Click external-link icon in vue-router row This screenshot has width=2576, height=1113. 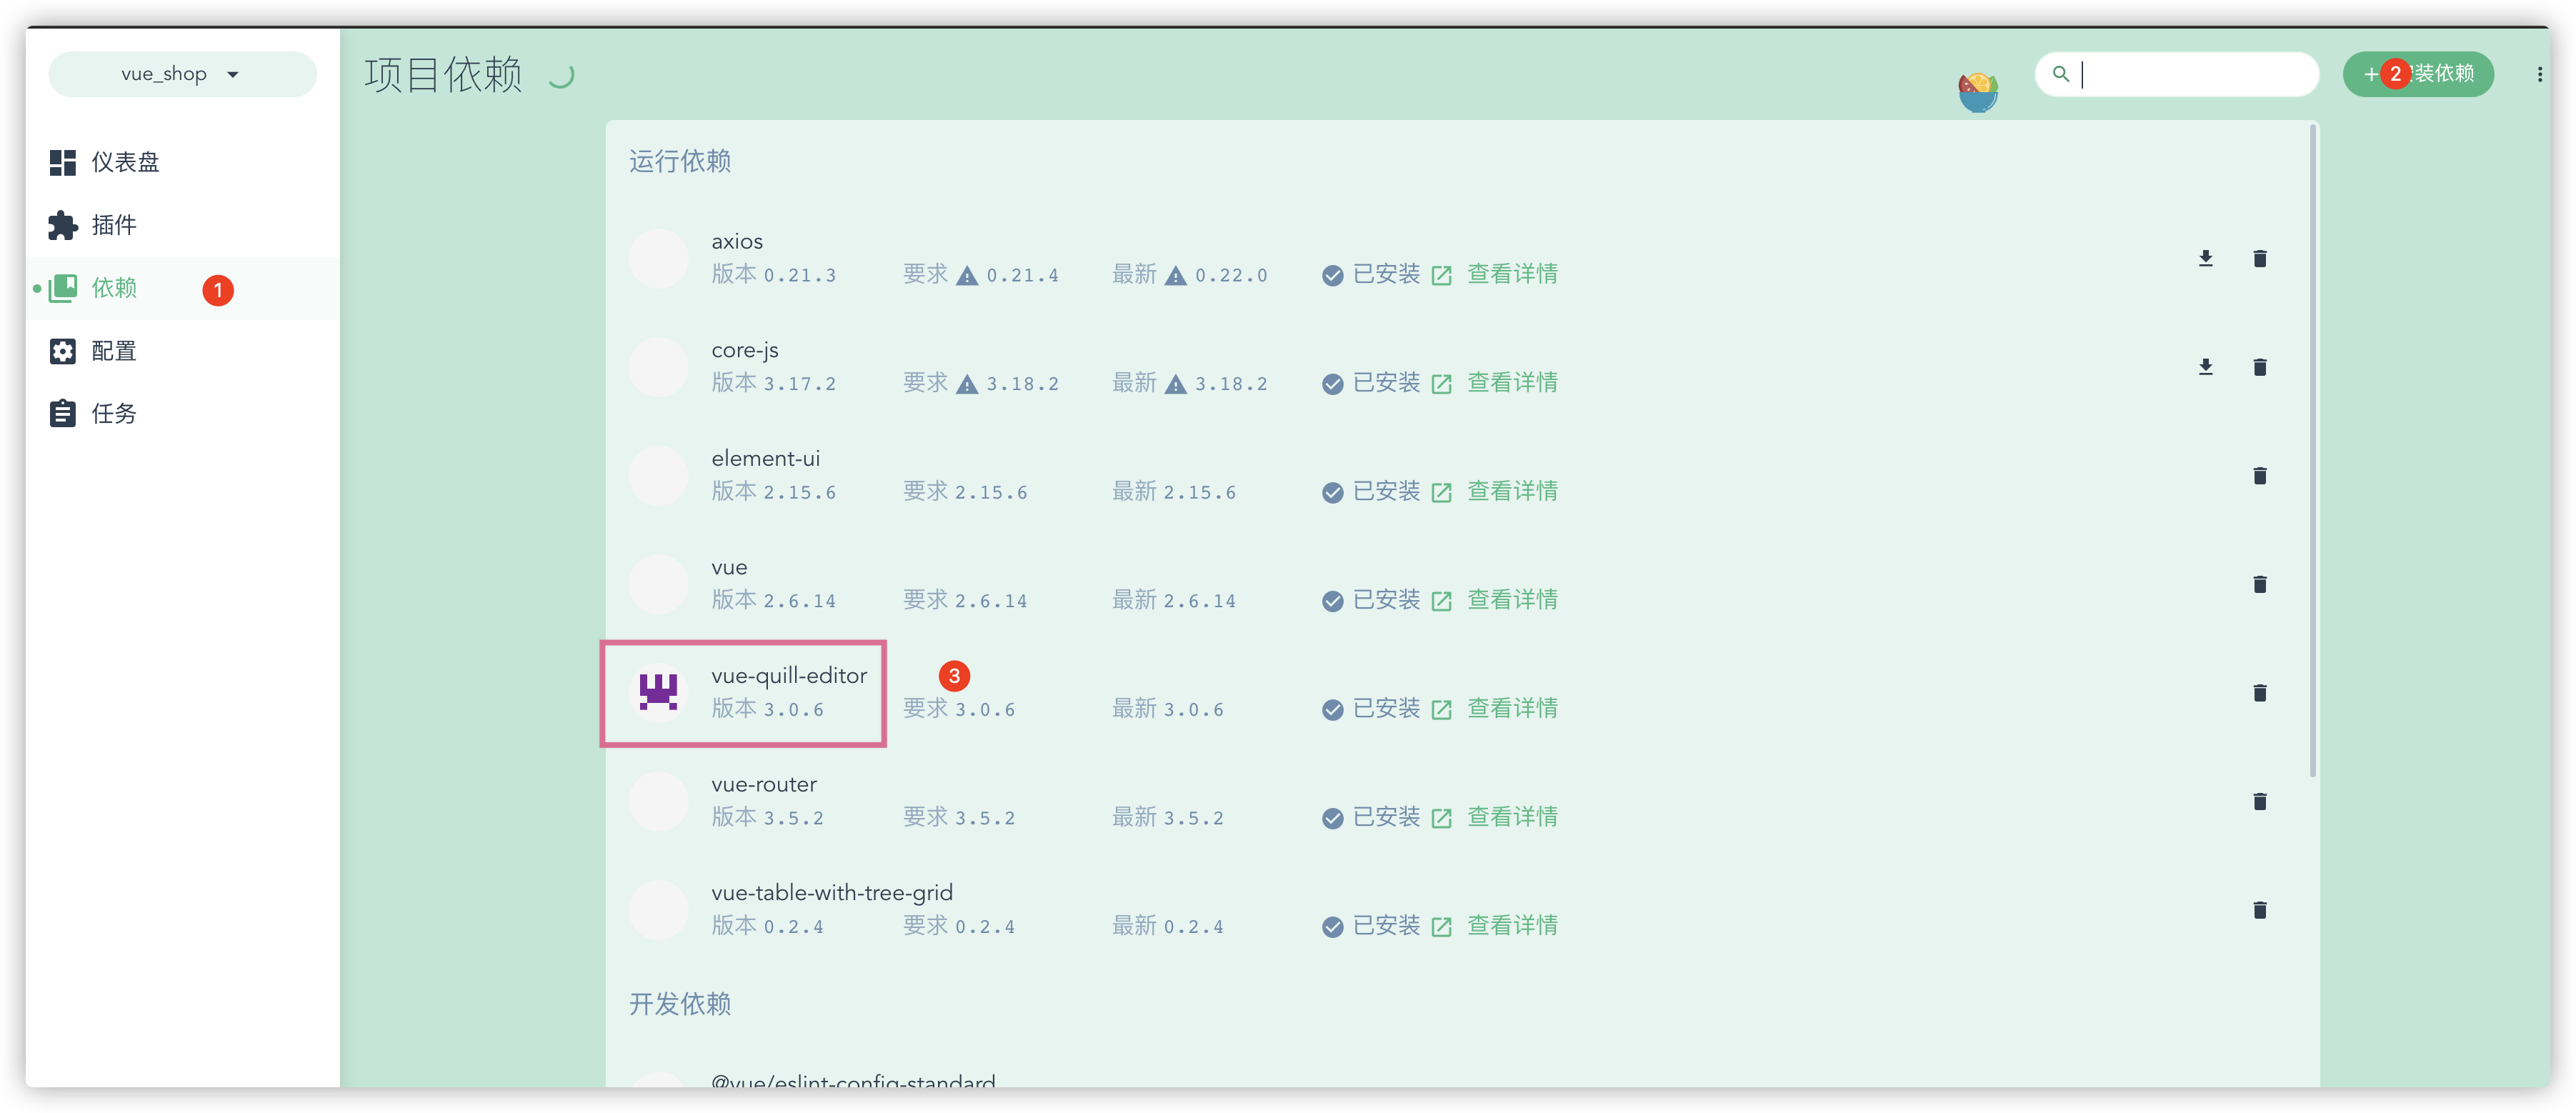point(1440,819)
